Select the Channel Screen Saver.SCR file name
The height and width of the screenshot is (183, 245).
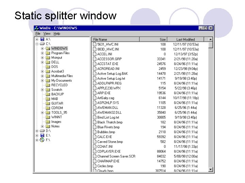point(116,156)
